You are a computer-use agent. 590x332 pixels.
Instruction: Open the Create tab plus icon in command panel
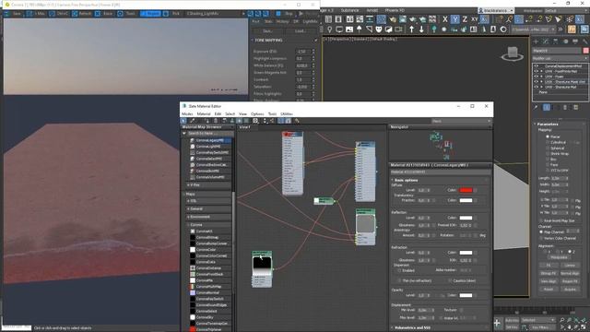tap(536, 41)
